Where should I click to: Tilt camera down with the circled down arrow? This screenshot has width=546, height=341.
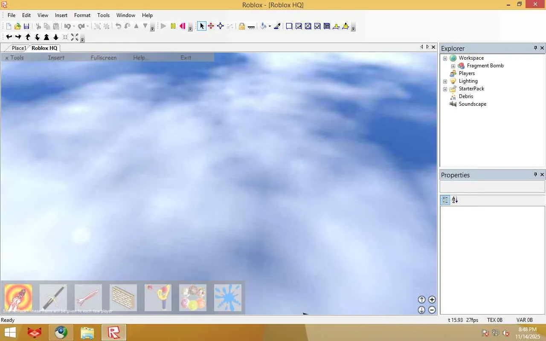[x=421, y=310]
